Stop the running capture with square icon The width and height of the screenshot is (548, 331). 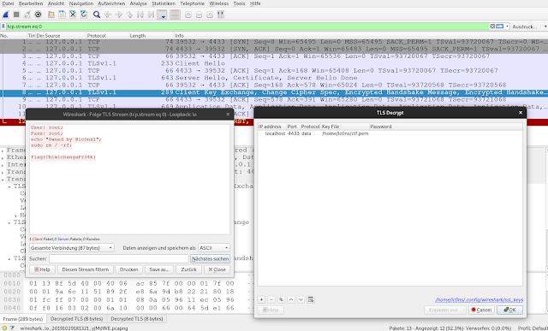(x=16, y=15)
